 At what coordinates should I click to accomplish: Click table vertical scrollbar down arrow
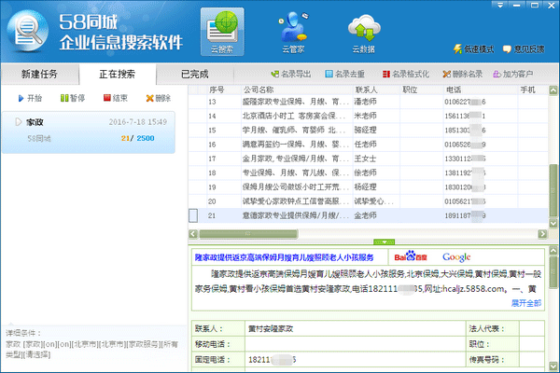[553, 224]
